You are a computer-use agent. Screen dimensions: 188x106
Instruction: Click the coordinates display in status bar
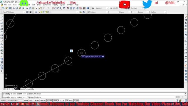[12, 101]
